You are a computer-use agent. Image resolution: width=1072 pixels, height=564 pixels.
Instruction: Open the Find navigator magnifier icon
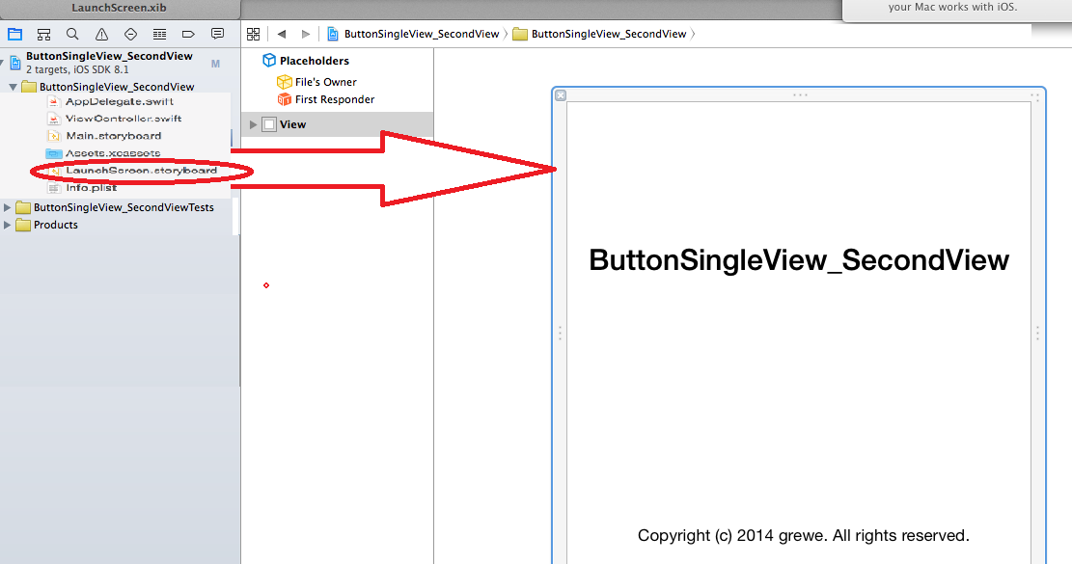72,34
